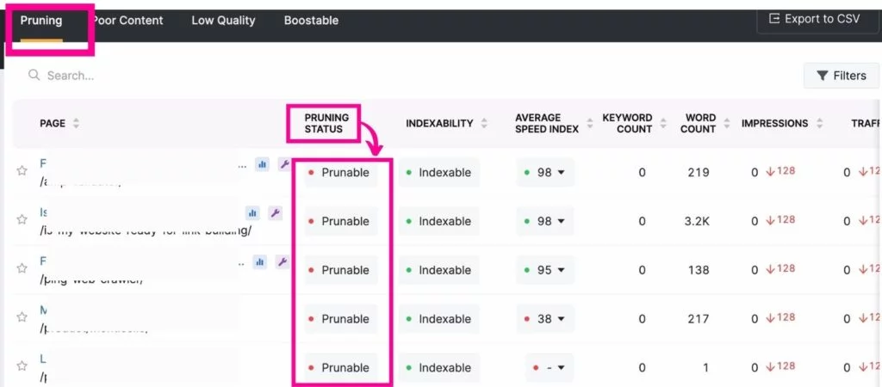Star the first page row as favorite

(22, 171)
